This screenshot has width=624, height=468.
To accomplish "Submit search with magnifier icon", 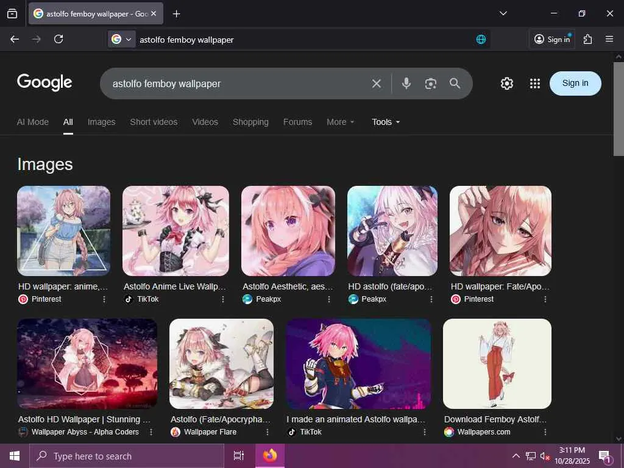I will pyautogui.click(x=455, y=83).
